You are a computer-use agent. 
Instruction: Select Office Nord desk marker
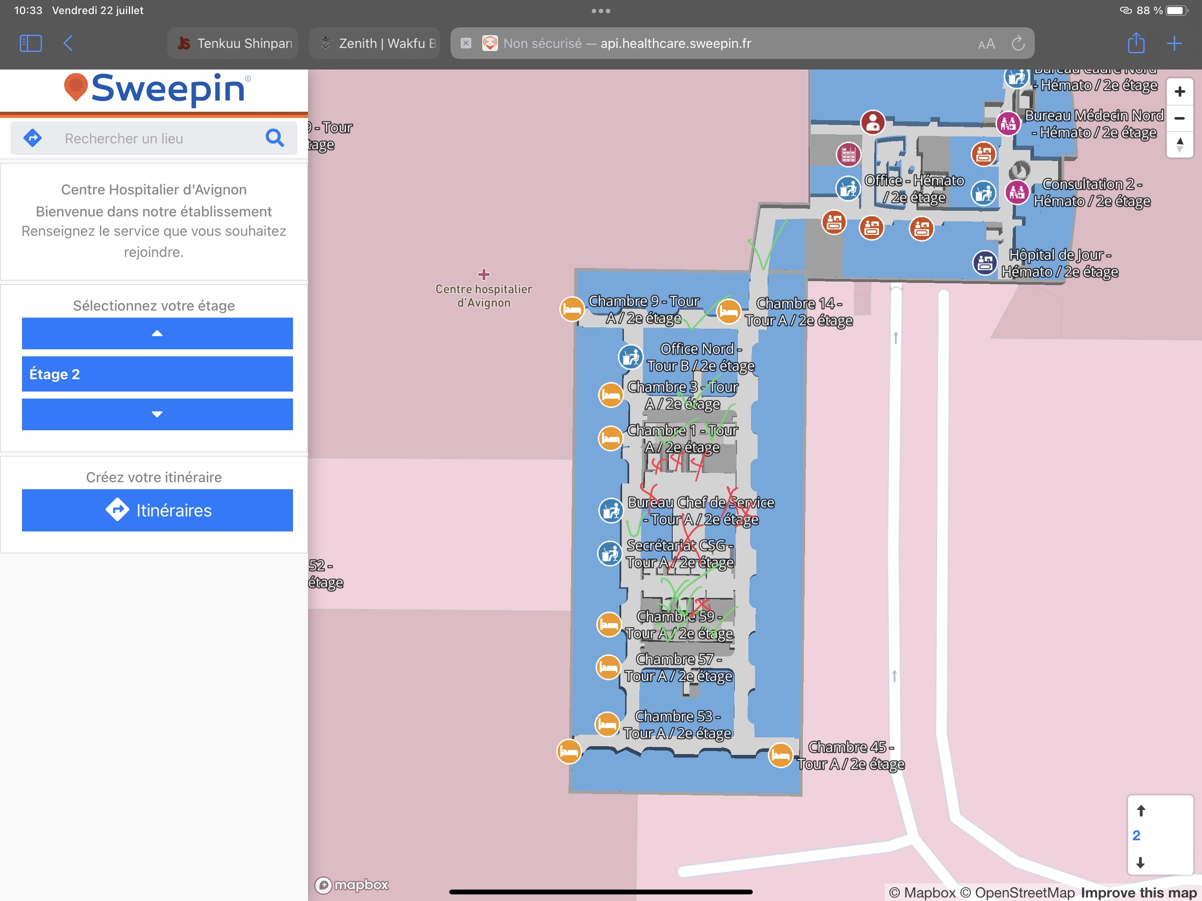(x=631, y=357)
